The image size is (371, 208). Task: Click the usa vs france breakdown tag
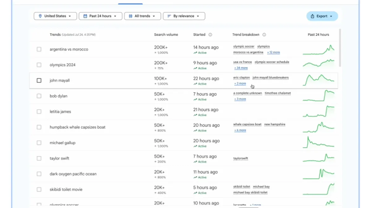242,62
